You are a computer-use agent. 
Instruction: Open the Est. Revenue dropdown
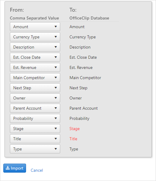pyautogui.click(x=35, y=67)
